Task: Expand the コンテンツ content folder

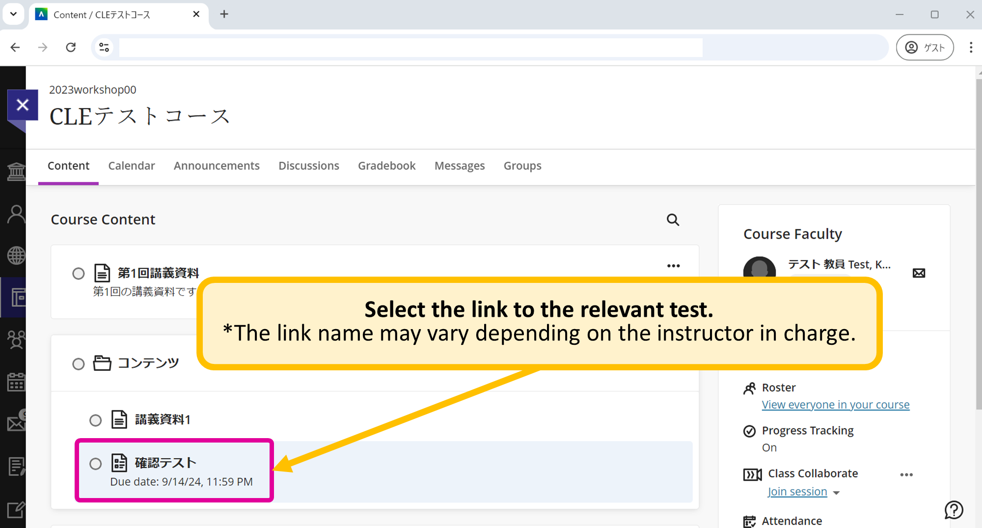Action: pos(147,362)
